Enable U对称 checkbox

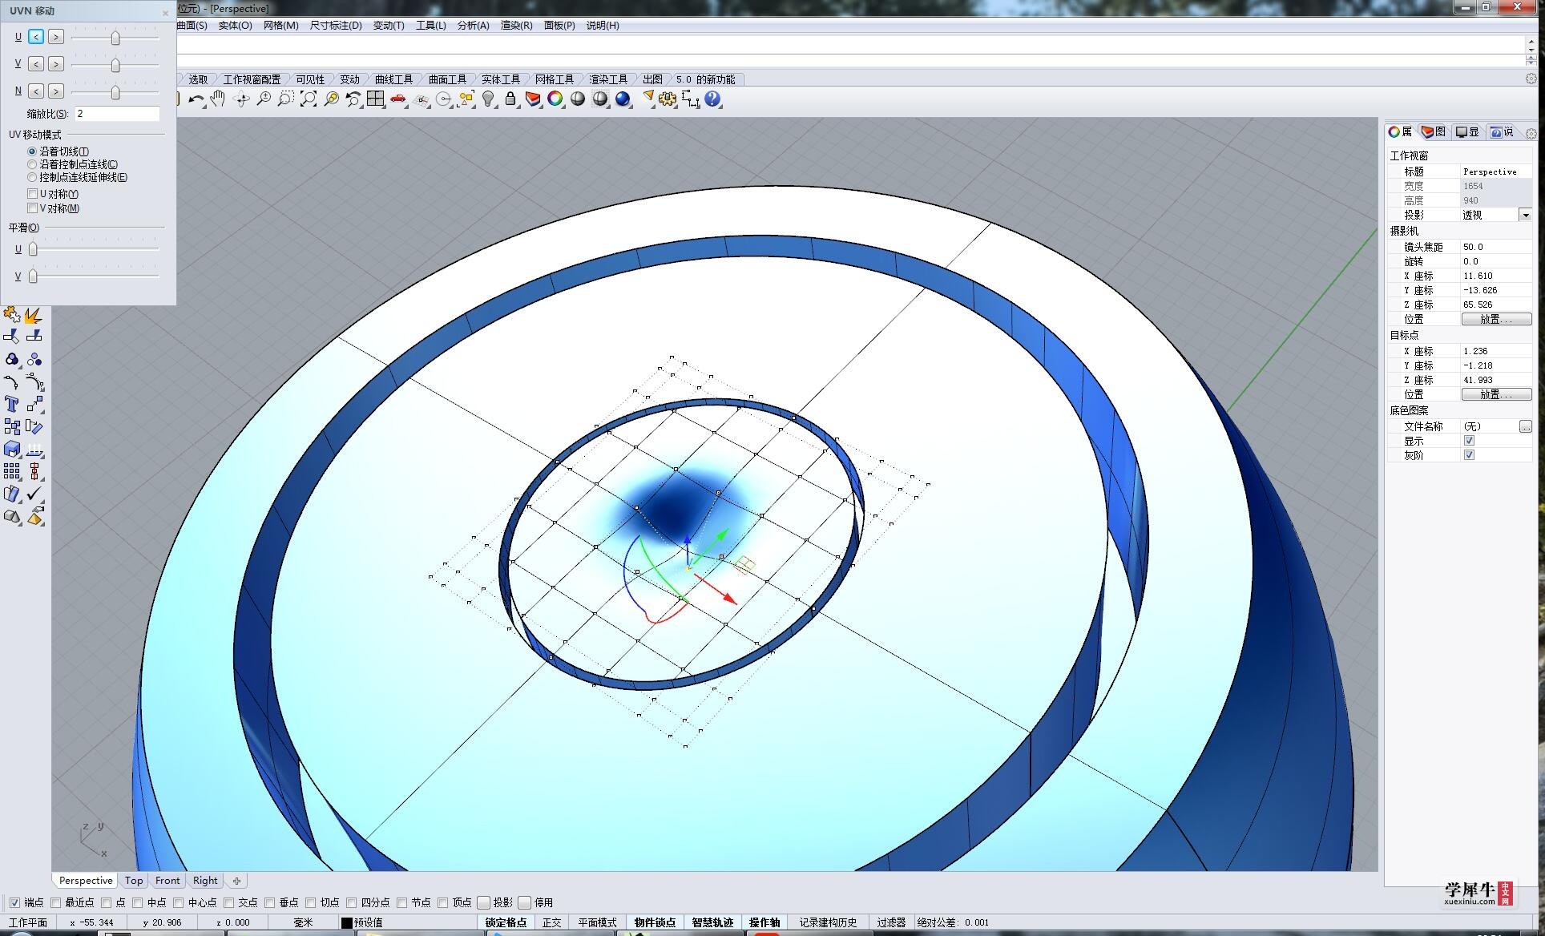[x=33, y=194]
